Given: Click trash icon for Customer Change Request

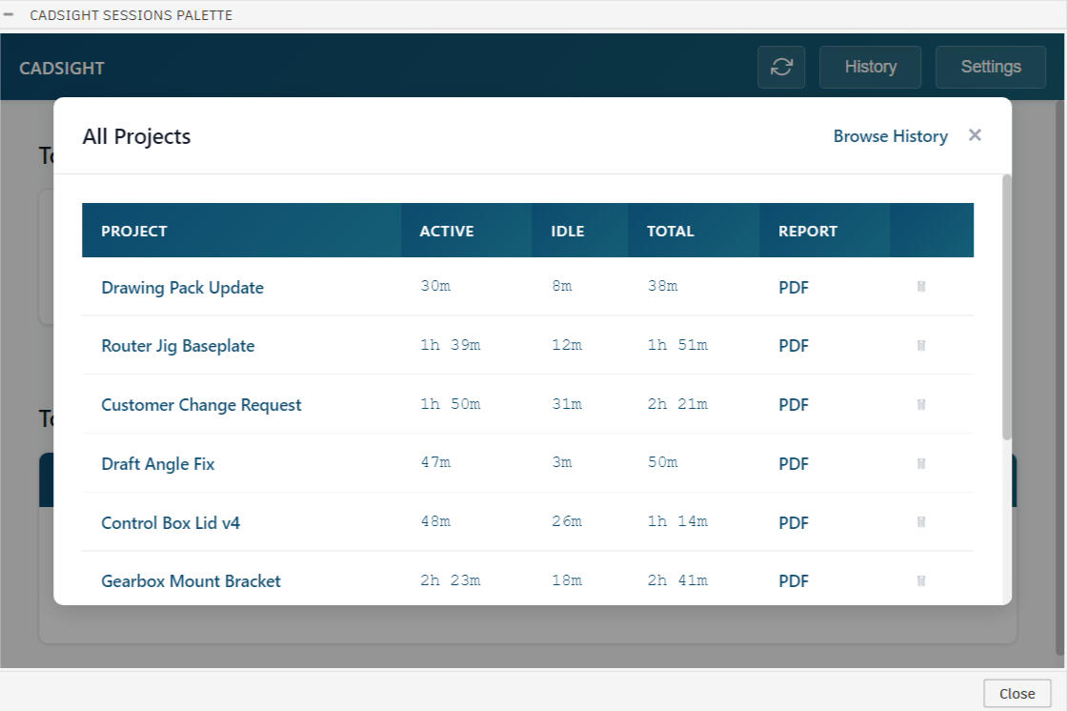Looking at the screenshot, I should coord(921,405).
